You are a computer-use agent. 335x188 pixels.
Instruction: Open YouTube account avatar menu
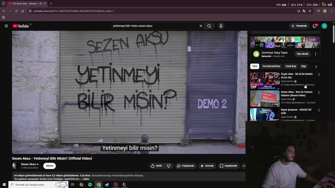click(324, 26)
